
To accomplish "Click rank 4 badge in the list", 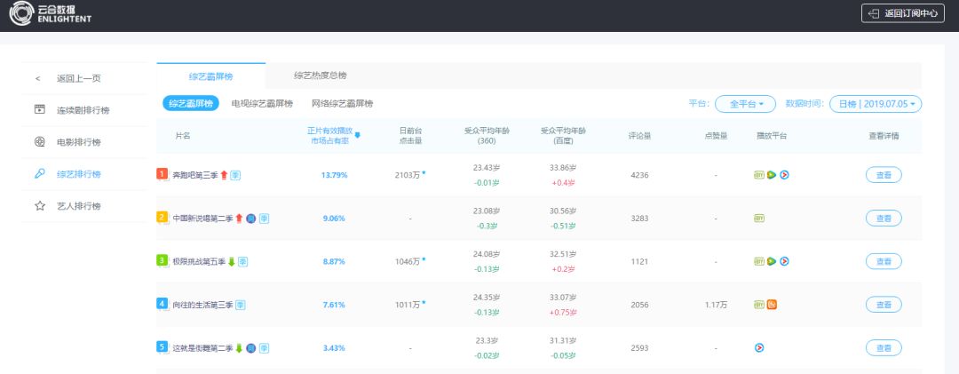I will click(x=162, y=304).
